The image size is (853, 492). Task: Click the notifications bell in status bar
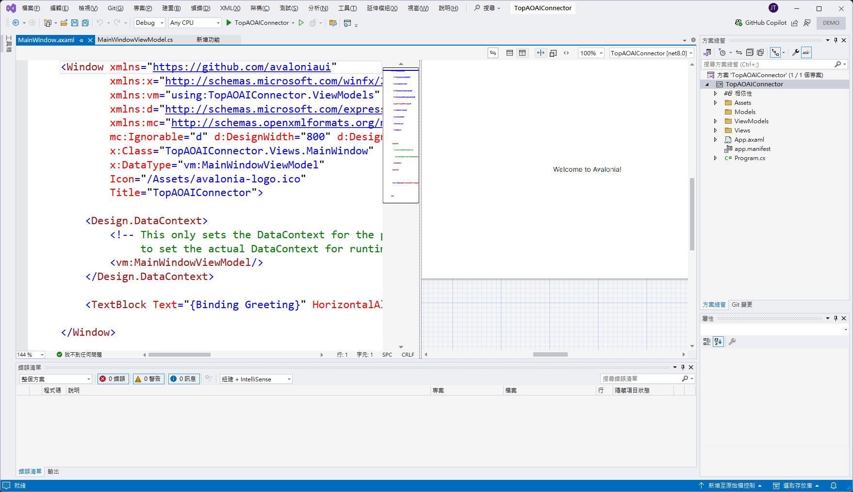click(x=834, y=486)
